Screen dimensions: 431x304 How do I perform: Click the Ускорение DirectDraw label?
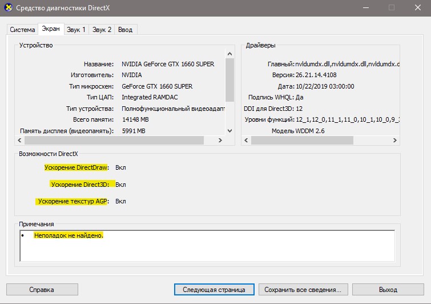point(76,167)
